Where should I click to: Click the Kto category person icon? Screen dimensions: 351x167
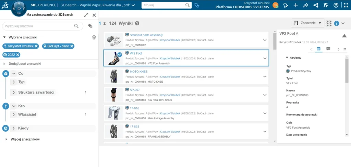click(x=5, y=106)
